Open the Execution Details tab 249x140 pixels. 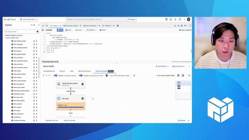point(84,71)
